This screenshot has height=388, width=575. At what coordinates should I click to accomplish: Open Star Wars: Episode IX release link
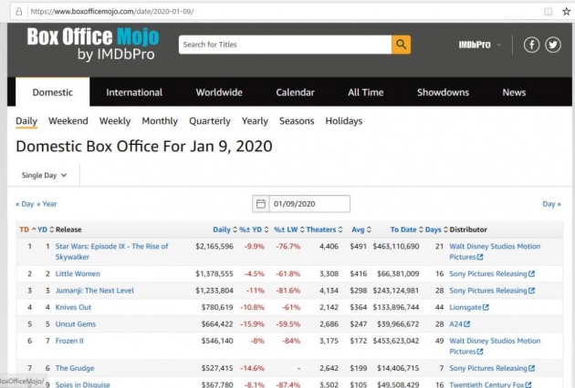(111, 251)
